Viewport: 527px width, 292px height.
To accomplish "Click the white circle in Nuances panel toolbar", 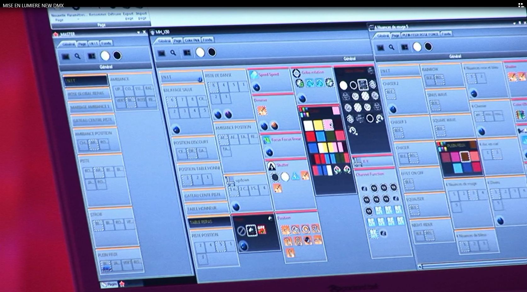I will (x=417, y=47).
